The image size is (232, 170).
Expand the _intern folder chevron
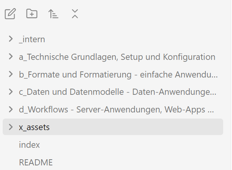tap(11, 39)
